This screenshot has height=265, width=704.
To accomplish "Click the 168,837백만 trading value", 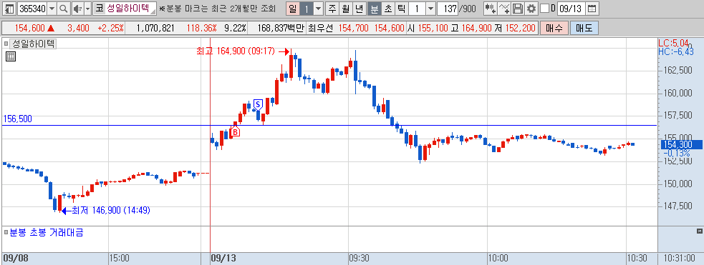I will click(281, 28).
